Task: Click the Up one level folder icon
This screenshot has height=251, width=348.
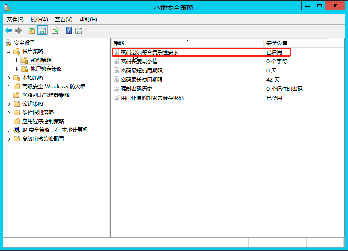Action: (x=32, y=30)
